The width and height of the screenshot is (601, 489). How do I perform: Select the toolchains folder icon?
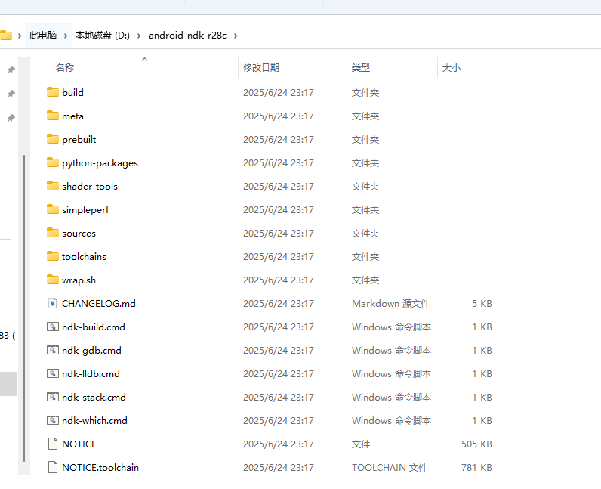point(53,256)
